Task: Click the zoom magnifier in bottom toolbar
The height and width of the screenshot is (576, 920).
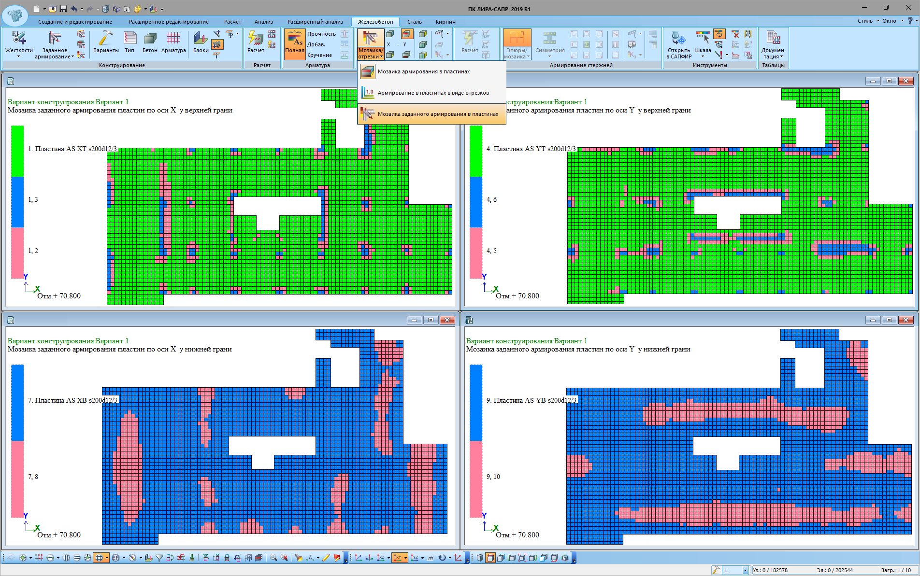Action: pos(273,558)
